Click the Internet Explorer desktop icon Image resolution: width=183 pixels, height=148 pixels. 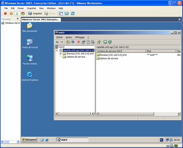[x=30, y=76]
